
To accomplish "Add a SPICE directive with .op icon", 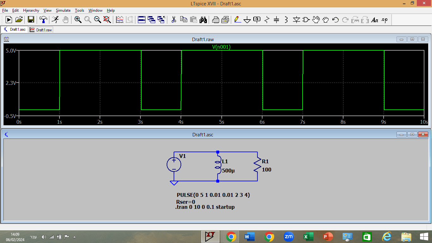I will point(384,19).
